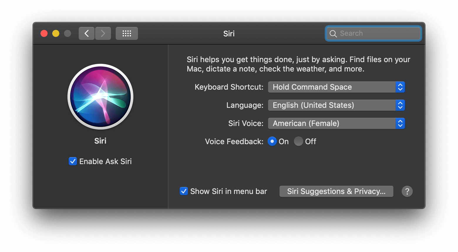This screenshot has height=252, width=458.
Task: Click the Siri orb image above the Siri label
Action: tap(100, 97)
